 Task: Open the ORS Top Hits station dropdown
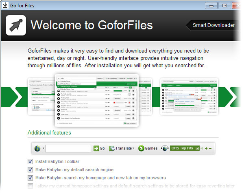[197, 148]
